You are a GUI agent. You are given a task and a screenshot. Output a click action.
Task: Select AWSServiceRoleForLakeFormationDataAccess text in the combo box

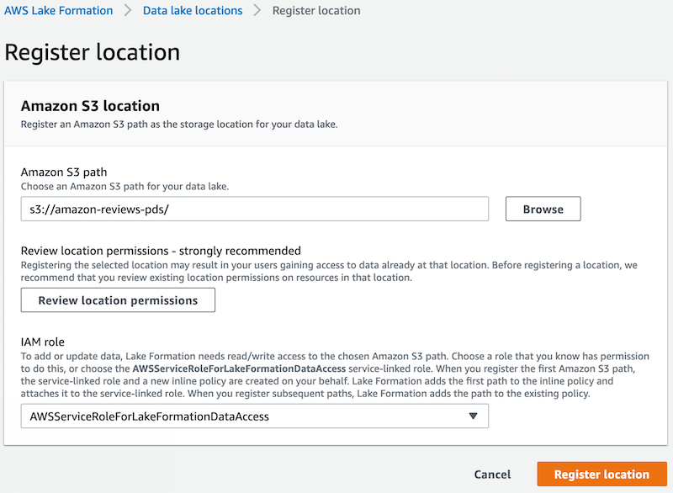pos(149,416)
